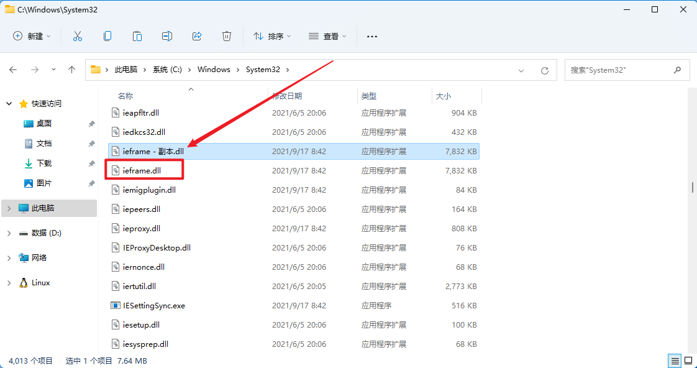The height and width of the screenshot is (368, 697).
Task: Click the iedkcs32.dll file icon
Action: [x=116, y=132]
